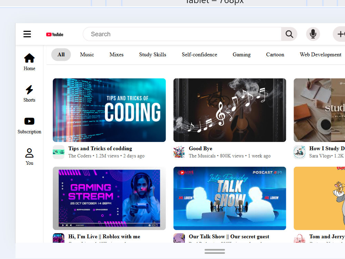Open the Talk Show podcast thumbnail
This screenshot has width=345, height=259.
click(x=230, y=198)
